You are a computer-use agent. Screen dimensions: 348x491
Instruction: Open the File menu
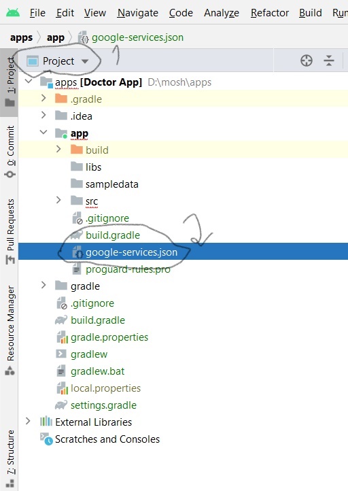[37, 13]
